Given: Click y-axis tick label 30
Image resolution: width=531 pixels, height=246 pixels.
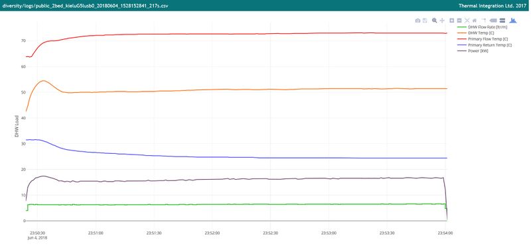Looking at the screenshot, I should pyautogui.click(x=24, y=143).
